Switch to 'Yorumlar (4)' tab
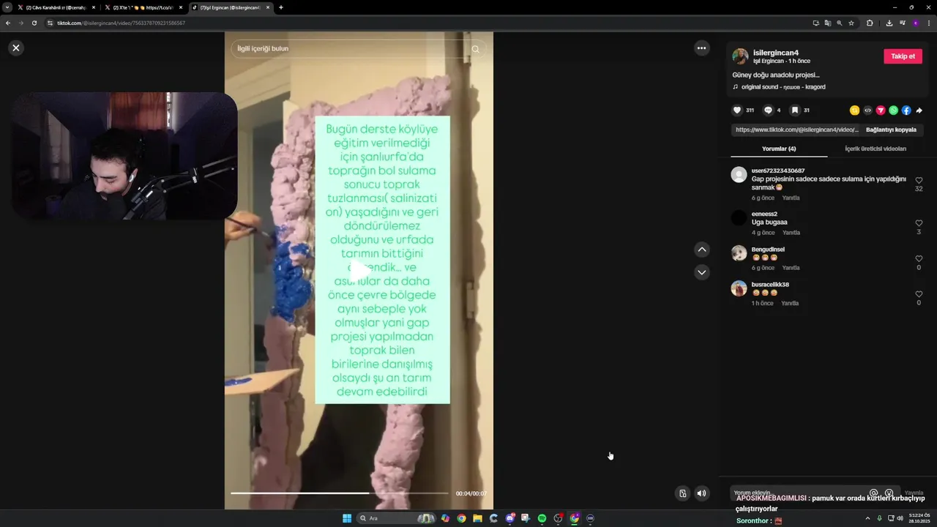The height and width of the screenshot is (527, 937). coord(779,149)
